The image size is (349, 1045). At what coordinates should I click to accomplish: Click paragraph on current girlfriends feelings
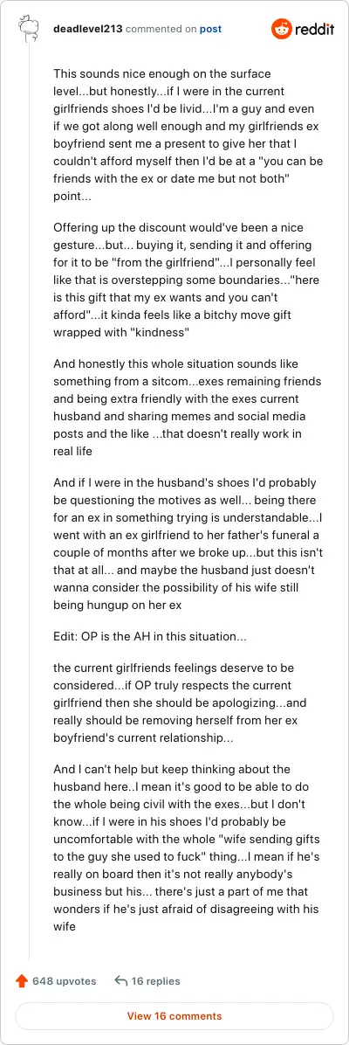[x=178, y=695]
